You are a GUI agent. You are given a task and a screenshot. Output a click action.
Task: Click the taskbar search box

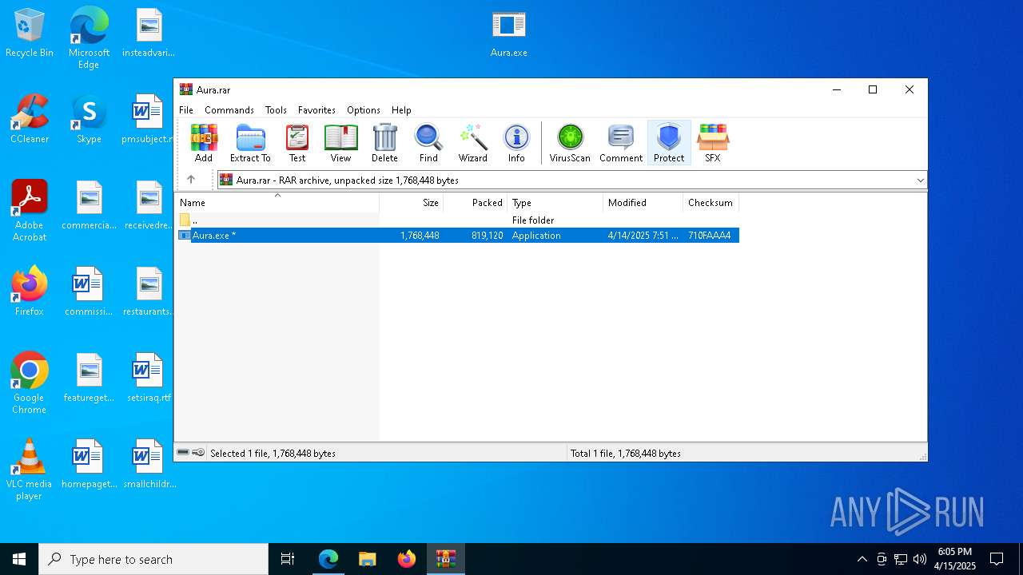click(x=153, y=559)
